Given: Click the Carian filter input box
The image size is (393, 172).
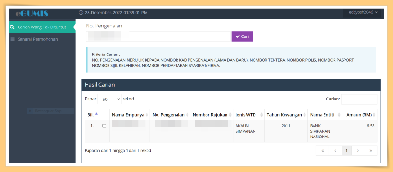Looking at the screenshot, I should (x=359, y=99).
